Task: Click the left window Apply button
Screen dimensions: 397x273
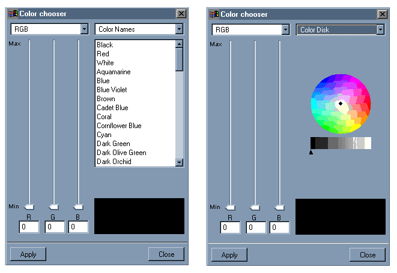Action: 28,254
